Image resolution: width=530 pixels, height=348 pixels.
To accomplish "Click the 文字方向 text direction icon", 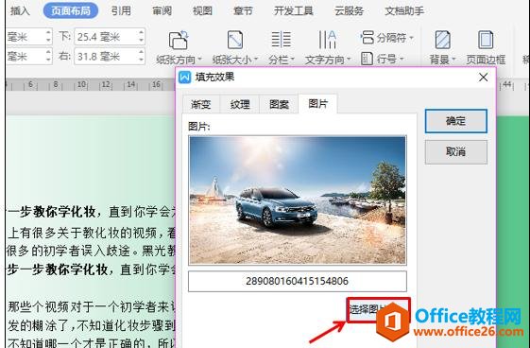I will coord(327,40).
